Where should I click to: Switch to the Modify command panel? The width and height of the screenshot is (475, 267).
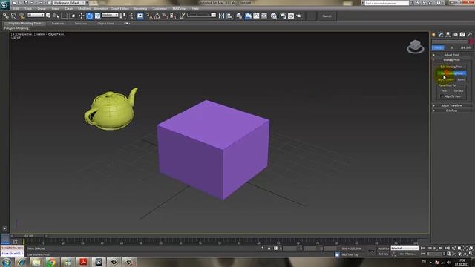[441, 35]
